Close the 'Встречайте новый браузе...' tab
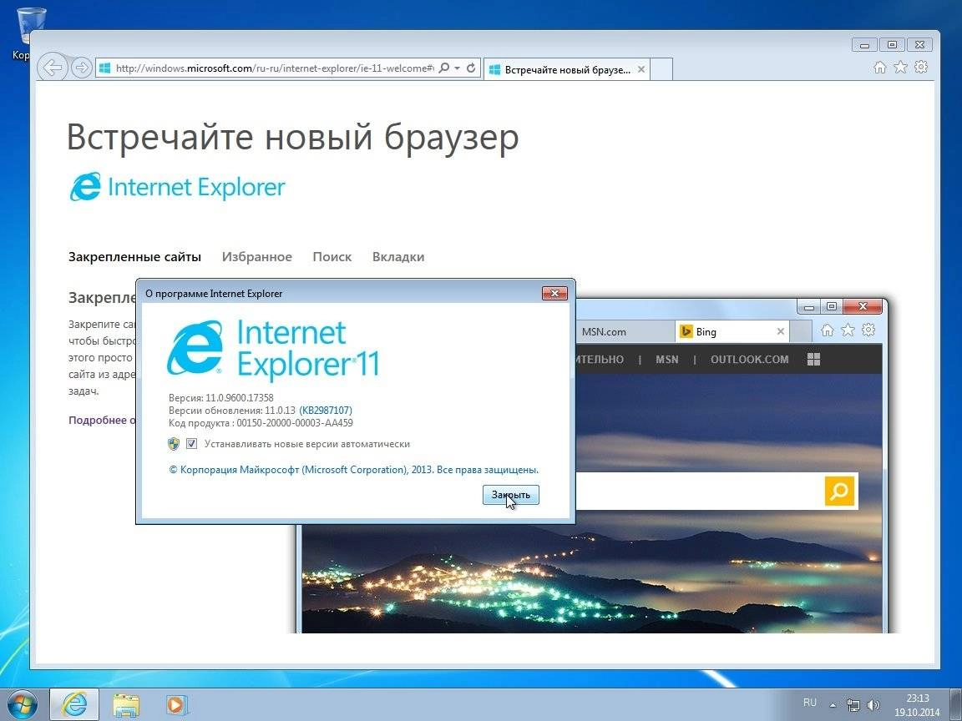 coord(641,70)
